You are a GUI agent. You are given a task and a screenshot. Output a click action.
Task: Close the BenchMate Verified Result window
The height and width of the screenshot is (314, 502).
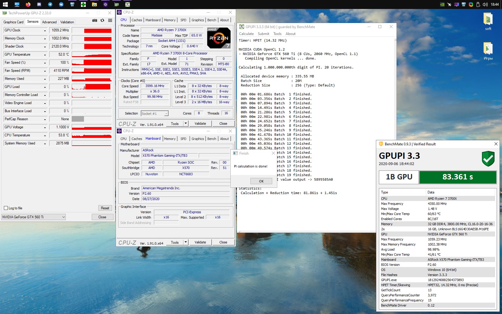tap(496, 144)
